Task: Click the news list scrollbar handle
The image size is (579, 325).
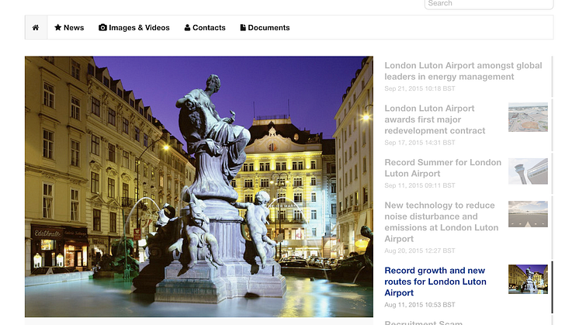Action: pos(553,287)
